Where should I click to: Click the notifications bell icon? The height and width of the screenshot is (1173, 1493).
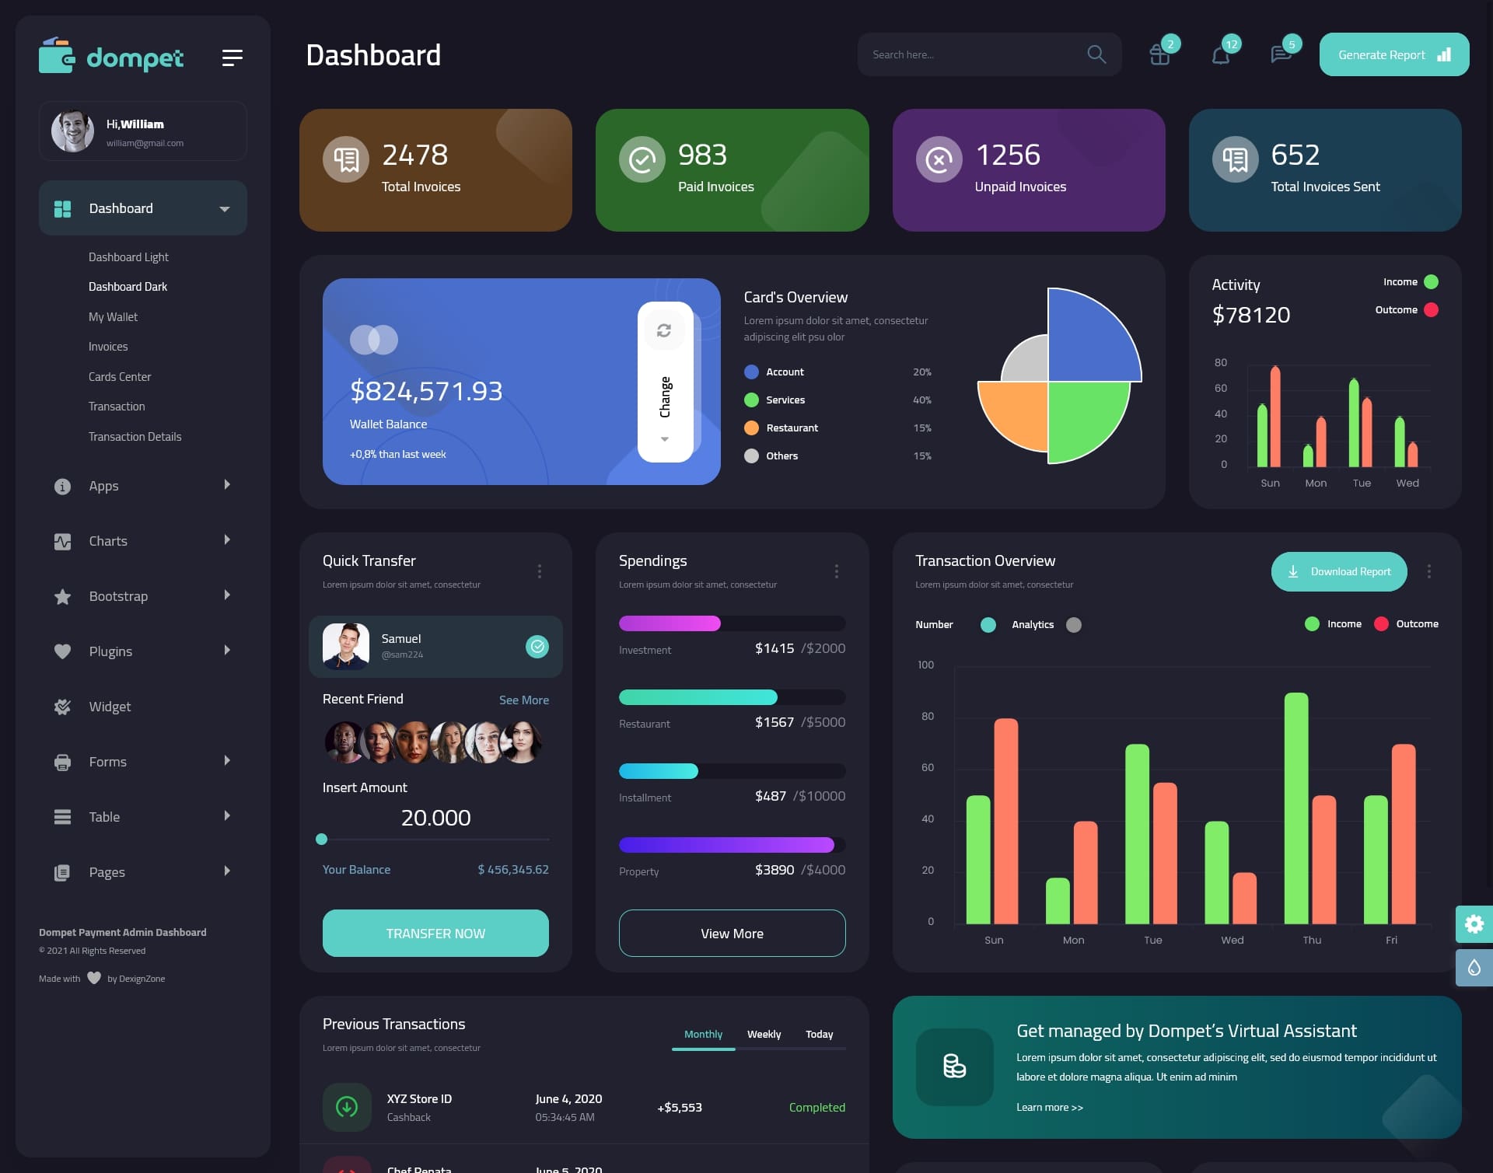1218,54
